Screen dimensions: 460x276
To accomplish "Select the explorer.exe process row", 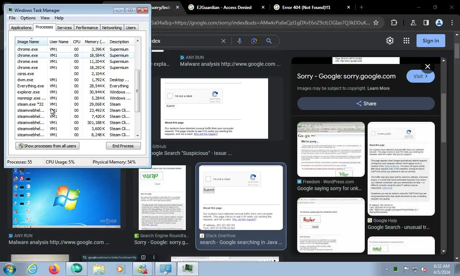I will pos(75,92).
